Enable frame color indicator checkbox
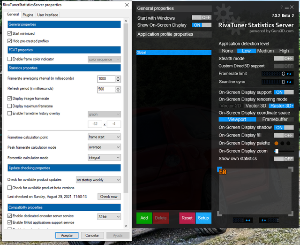The image size is (300, 245). coord(9,59)
